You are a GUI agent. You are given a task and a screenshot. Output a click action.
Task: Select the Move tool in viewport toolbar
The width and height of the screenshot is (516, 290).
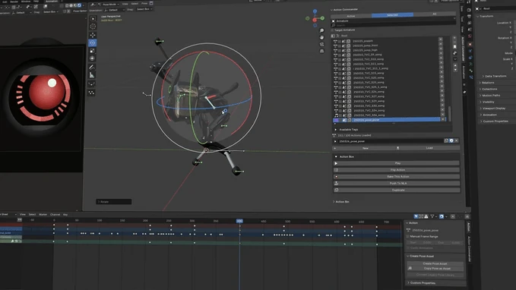93,35
